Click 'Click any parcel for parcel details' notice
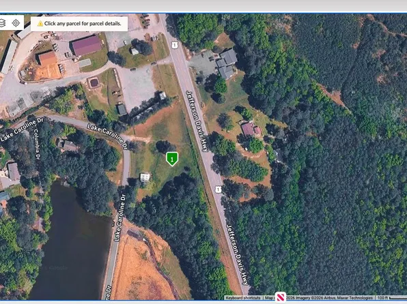The height and width of the screenshot is (304, 407). tap(79, 24)
